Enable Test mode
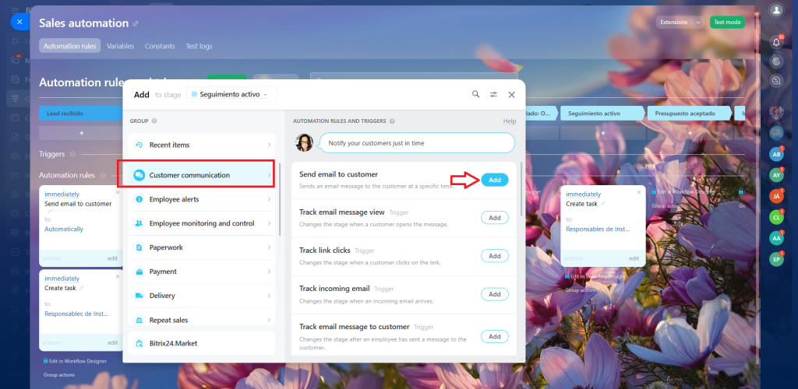 [x=726, y=23]
